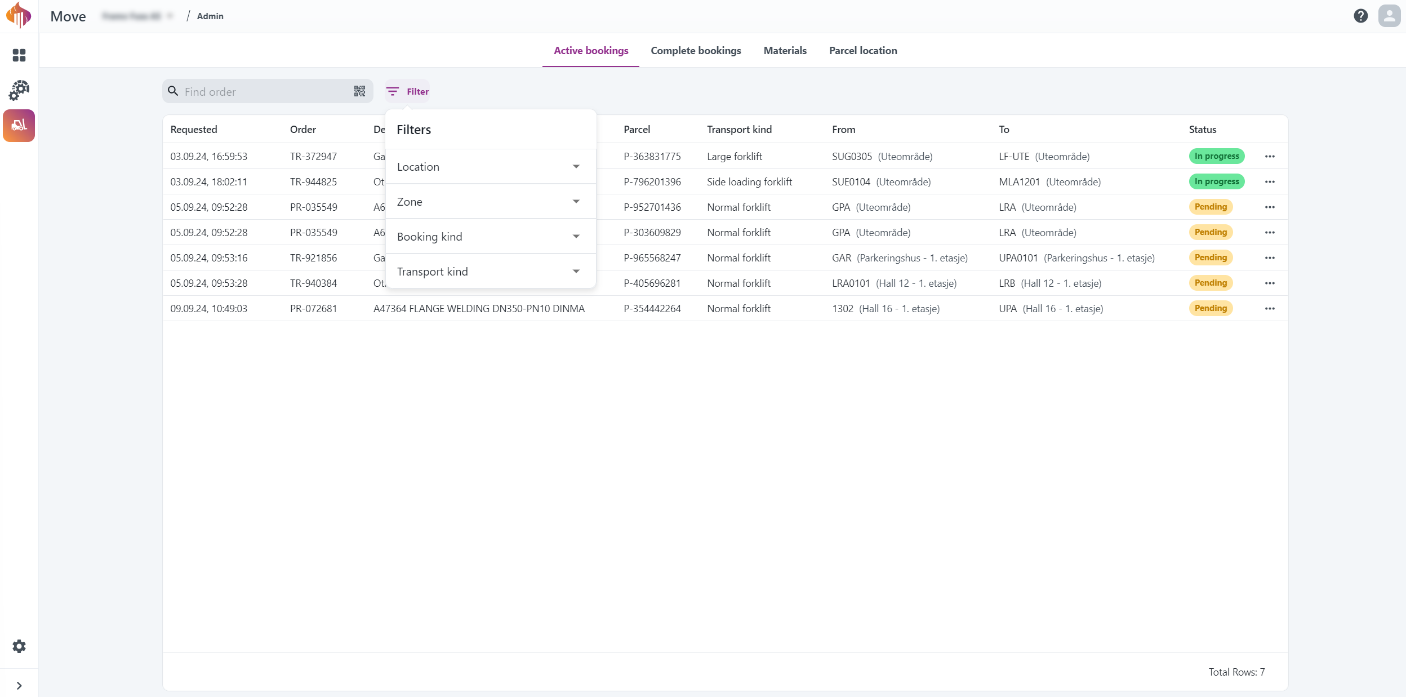The width and height of the screenshot is (1406, 697).
Task: Click To cell UPA (Hall 16 - 1. etasje)
Action: pos(1051,309)
